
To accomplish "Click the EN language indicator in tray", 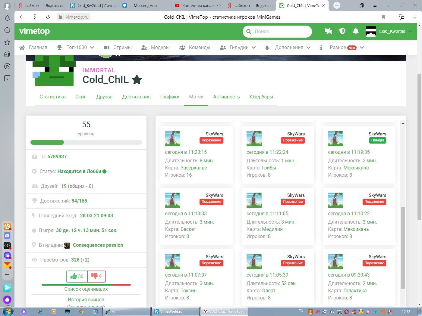I will [x=301, y=311].
